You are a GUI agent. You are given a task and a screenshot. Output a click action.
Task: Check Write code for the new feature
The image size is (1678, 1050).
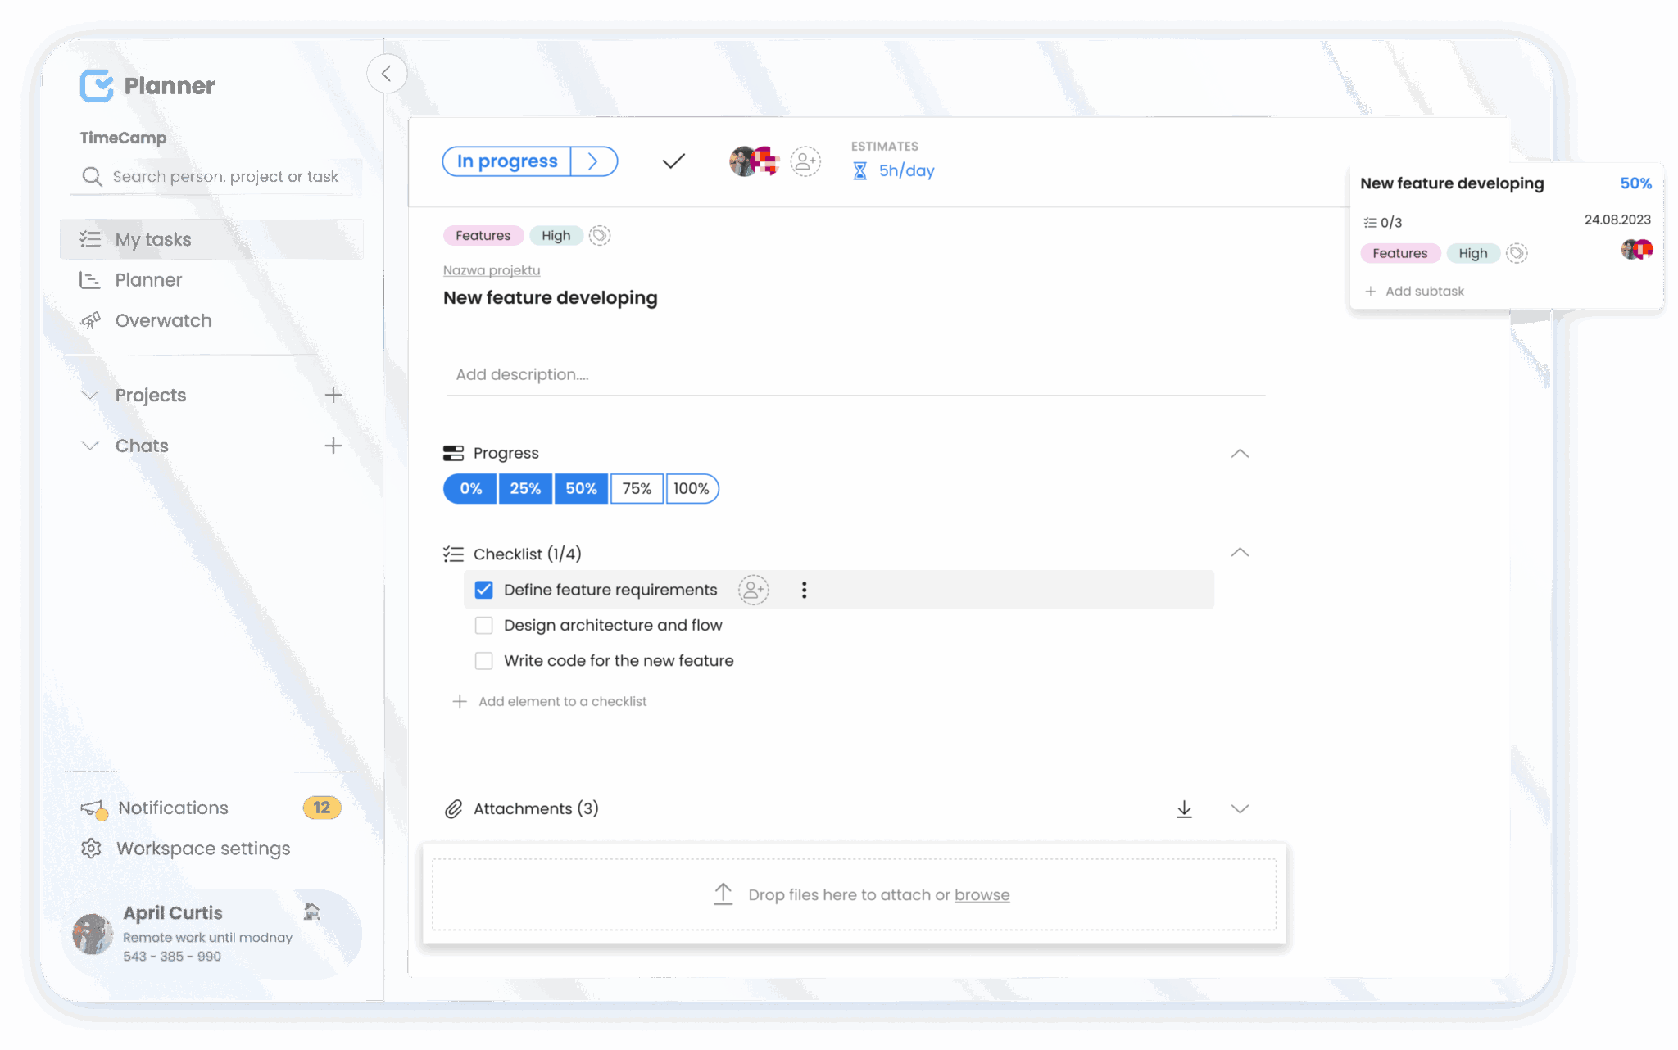pos(483,660)
